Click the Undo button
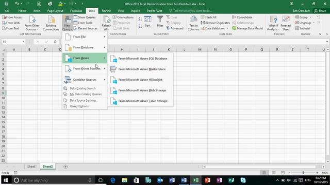 point(16,4)
